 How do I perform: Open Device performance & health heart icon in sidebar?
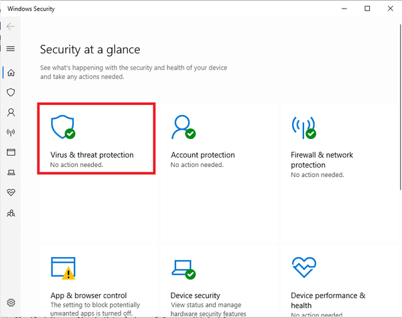click(x=11, y=192)
